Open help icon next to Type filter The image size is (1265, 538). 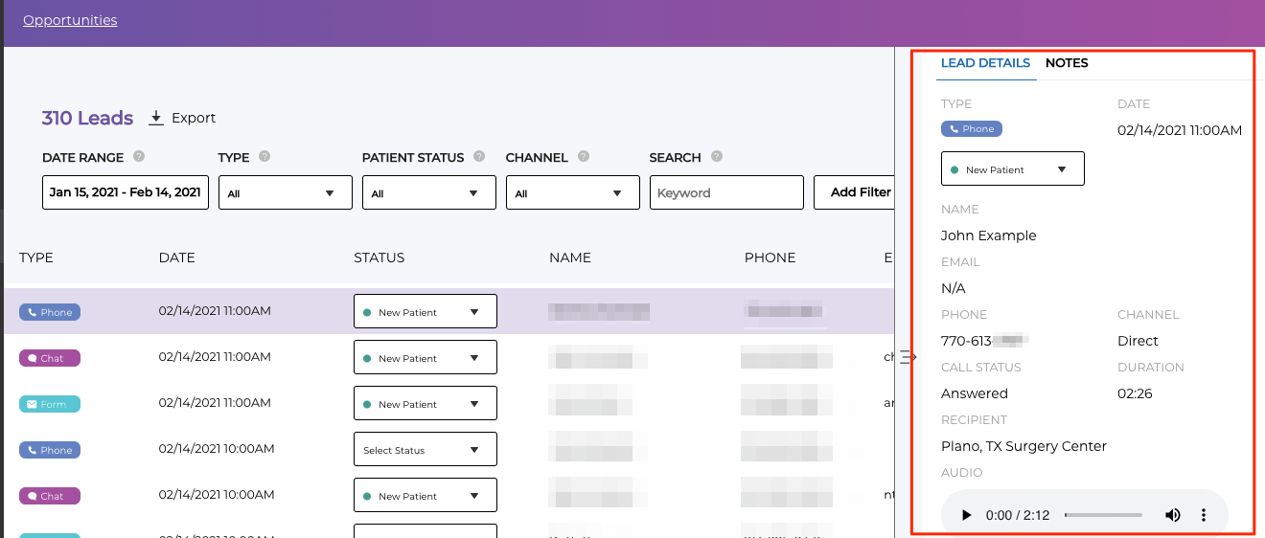264,156
